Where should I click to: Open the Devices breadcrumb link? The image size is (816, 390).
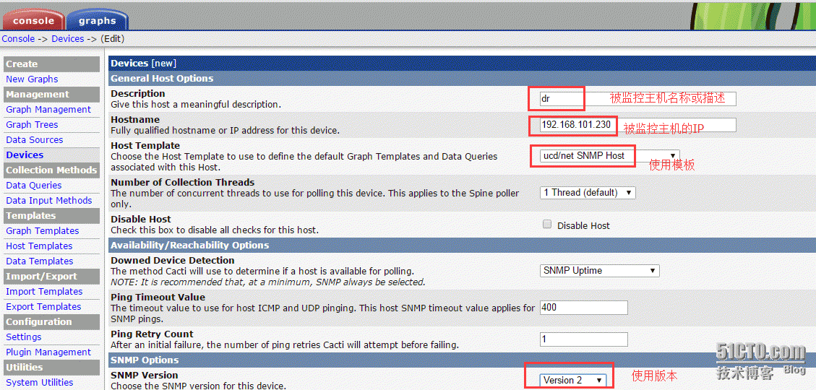[68, 39]
